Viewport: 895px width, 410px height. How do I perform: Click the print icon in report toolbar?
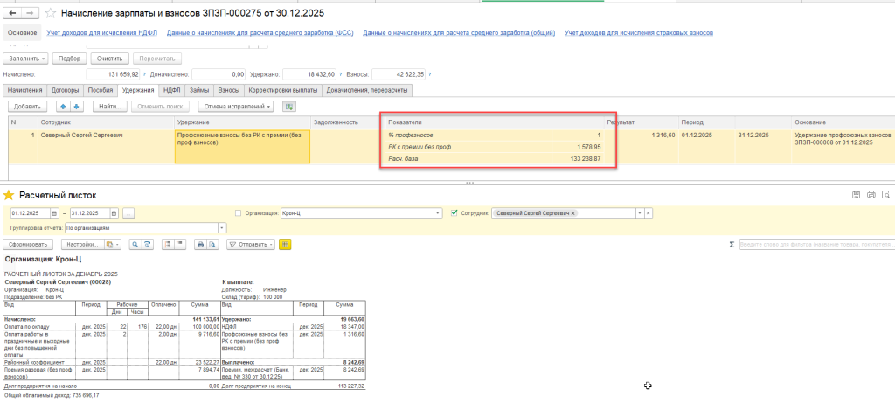200,244
